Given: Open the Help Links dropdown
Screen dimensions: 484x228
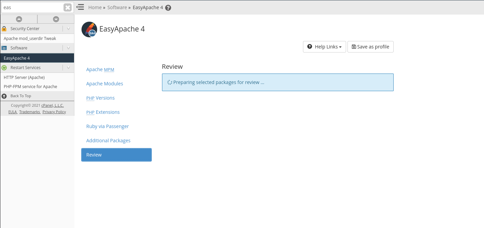Looking at the screenshot, I should (324, 47).
